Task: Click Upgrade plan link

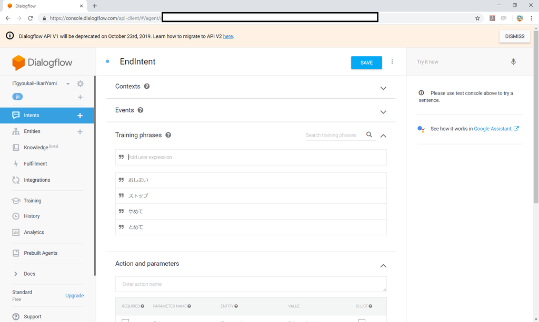Action: (75, 296)
